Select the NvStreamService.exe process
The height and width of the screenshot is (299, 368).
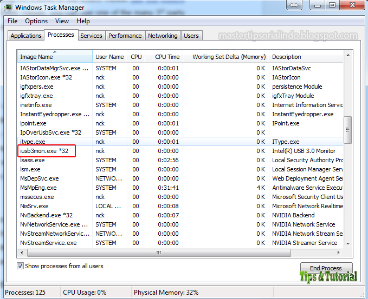180,243
